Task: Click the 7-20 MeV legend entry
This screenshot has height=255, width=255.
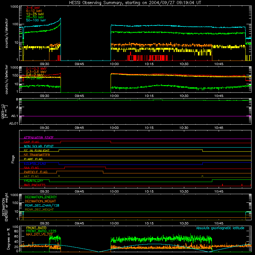Action: pyautogui.click(x=34, y=78)
